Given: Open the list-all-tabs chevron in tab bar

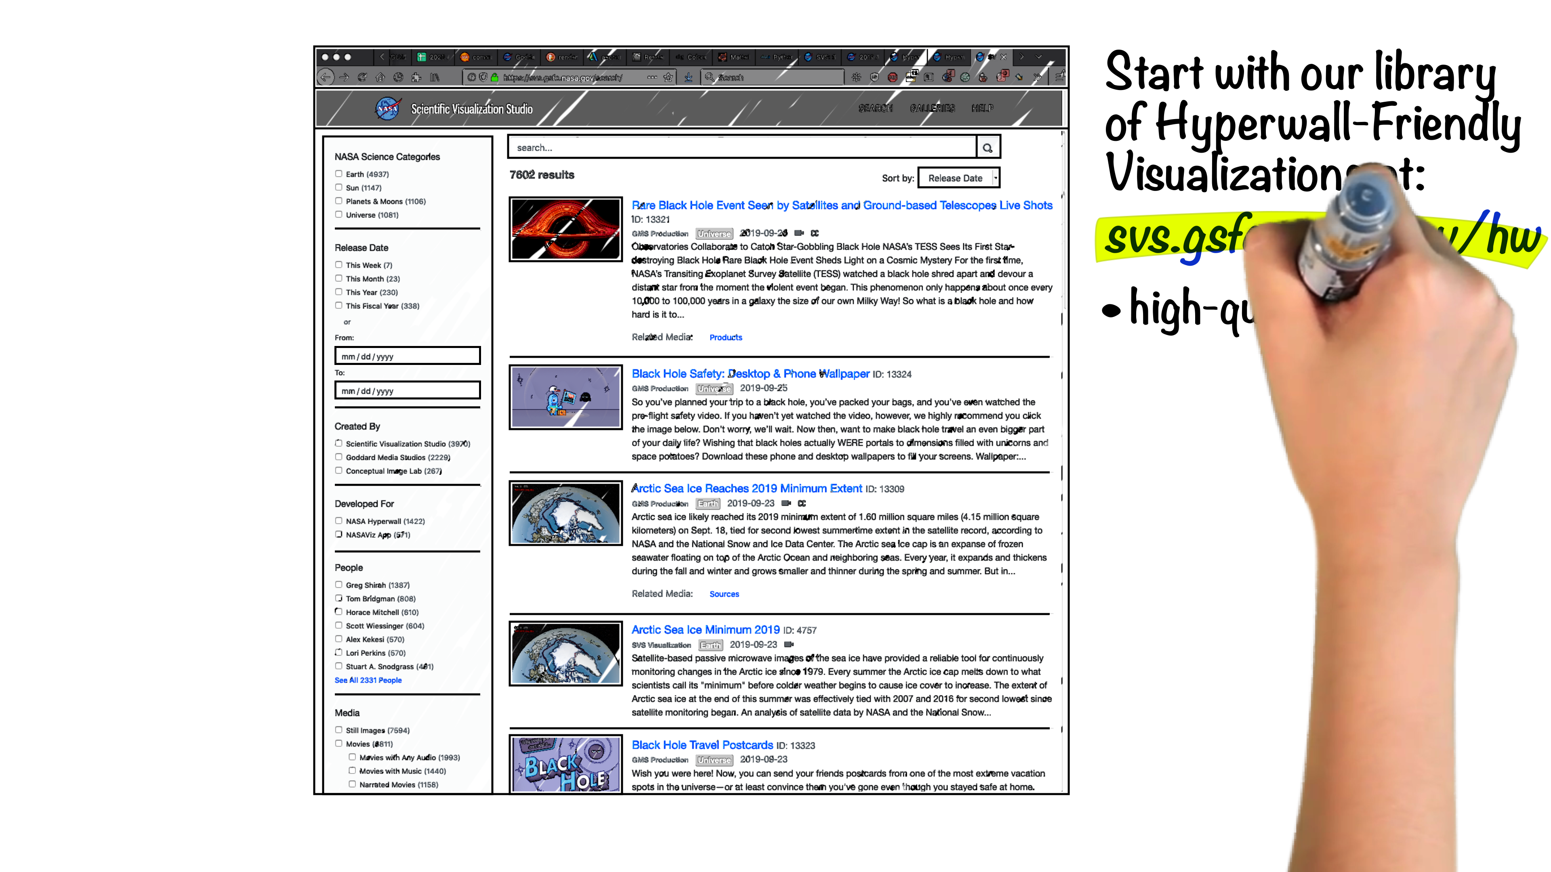Looking at the screenshot, I should [1038, 57].
